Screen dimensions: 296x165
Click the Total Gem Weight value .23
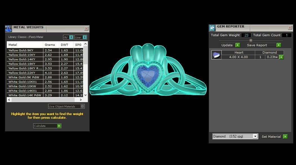pos(246,35)
